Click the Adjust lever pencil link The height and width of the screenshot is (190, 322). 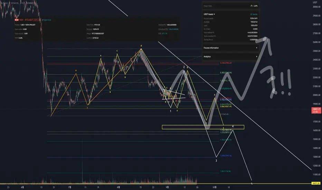(46, 20)
